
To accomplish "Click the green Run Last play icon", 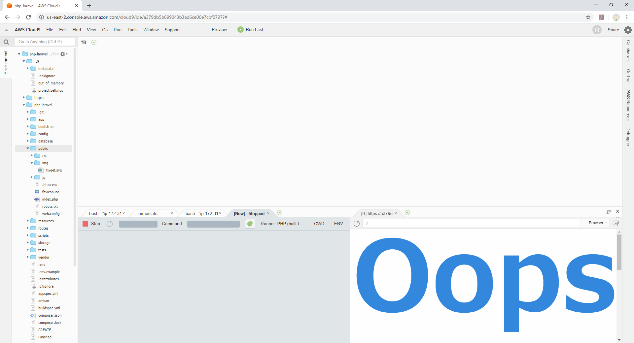I will point(240,30).
